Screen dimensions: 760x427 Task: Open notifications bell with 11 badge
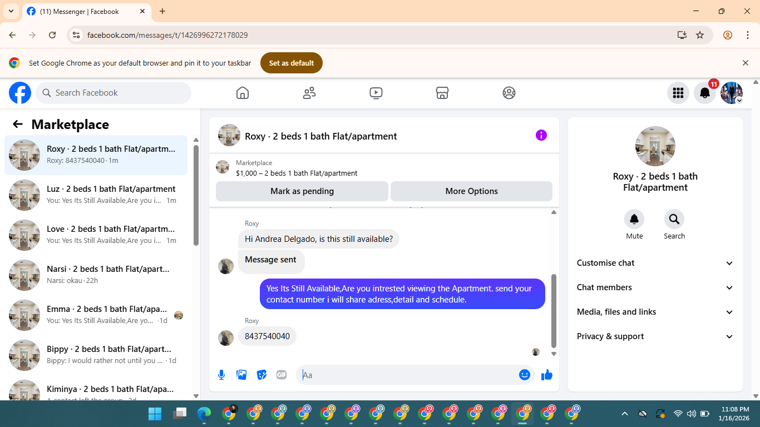tap(705, 93)
